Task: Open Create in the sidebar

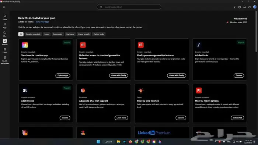Action: point(5,50)
